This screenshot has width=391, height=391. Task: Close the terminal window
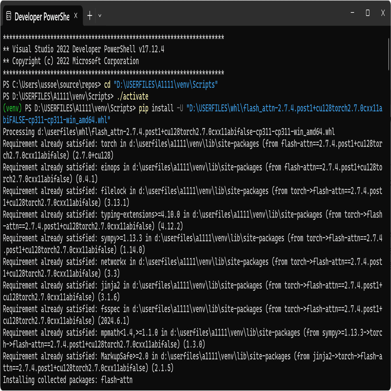click(x=383, y=13)
